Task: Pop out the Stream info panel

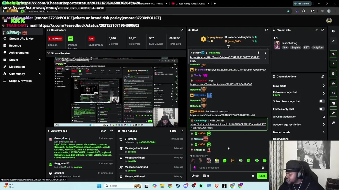Action: point(323,30)
